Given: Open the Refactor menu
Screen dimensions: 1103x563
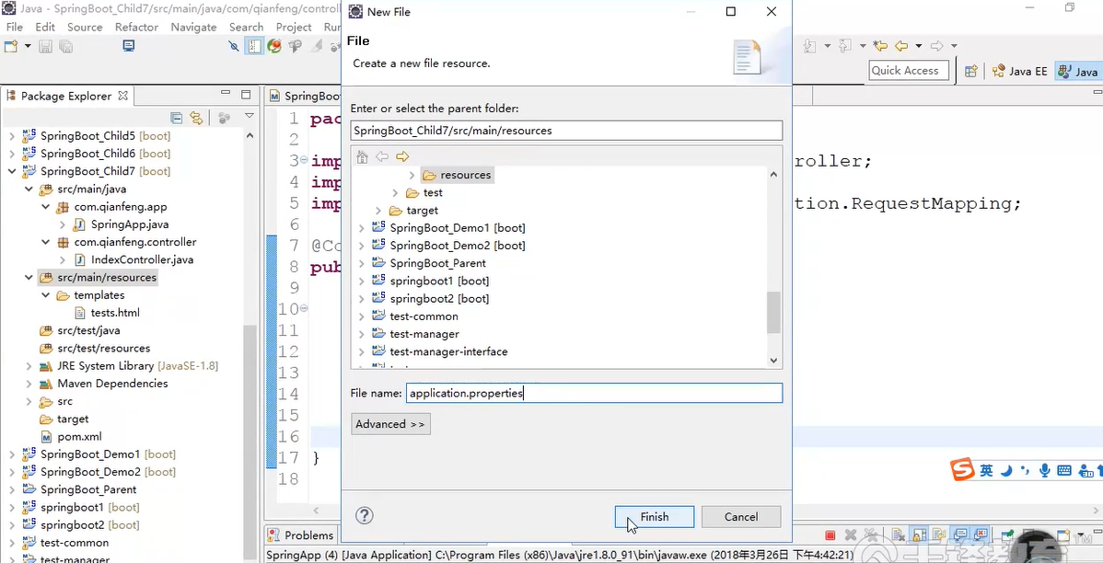Looking at the screenshot, I should point(136,27).
